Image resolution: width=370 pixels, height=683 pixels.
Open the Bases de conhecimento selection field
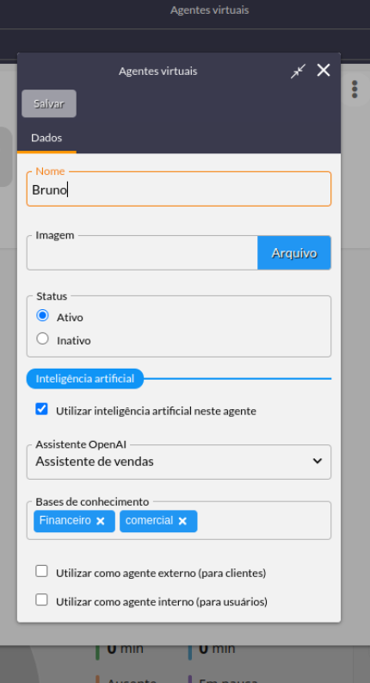264,521
